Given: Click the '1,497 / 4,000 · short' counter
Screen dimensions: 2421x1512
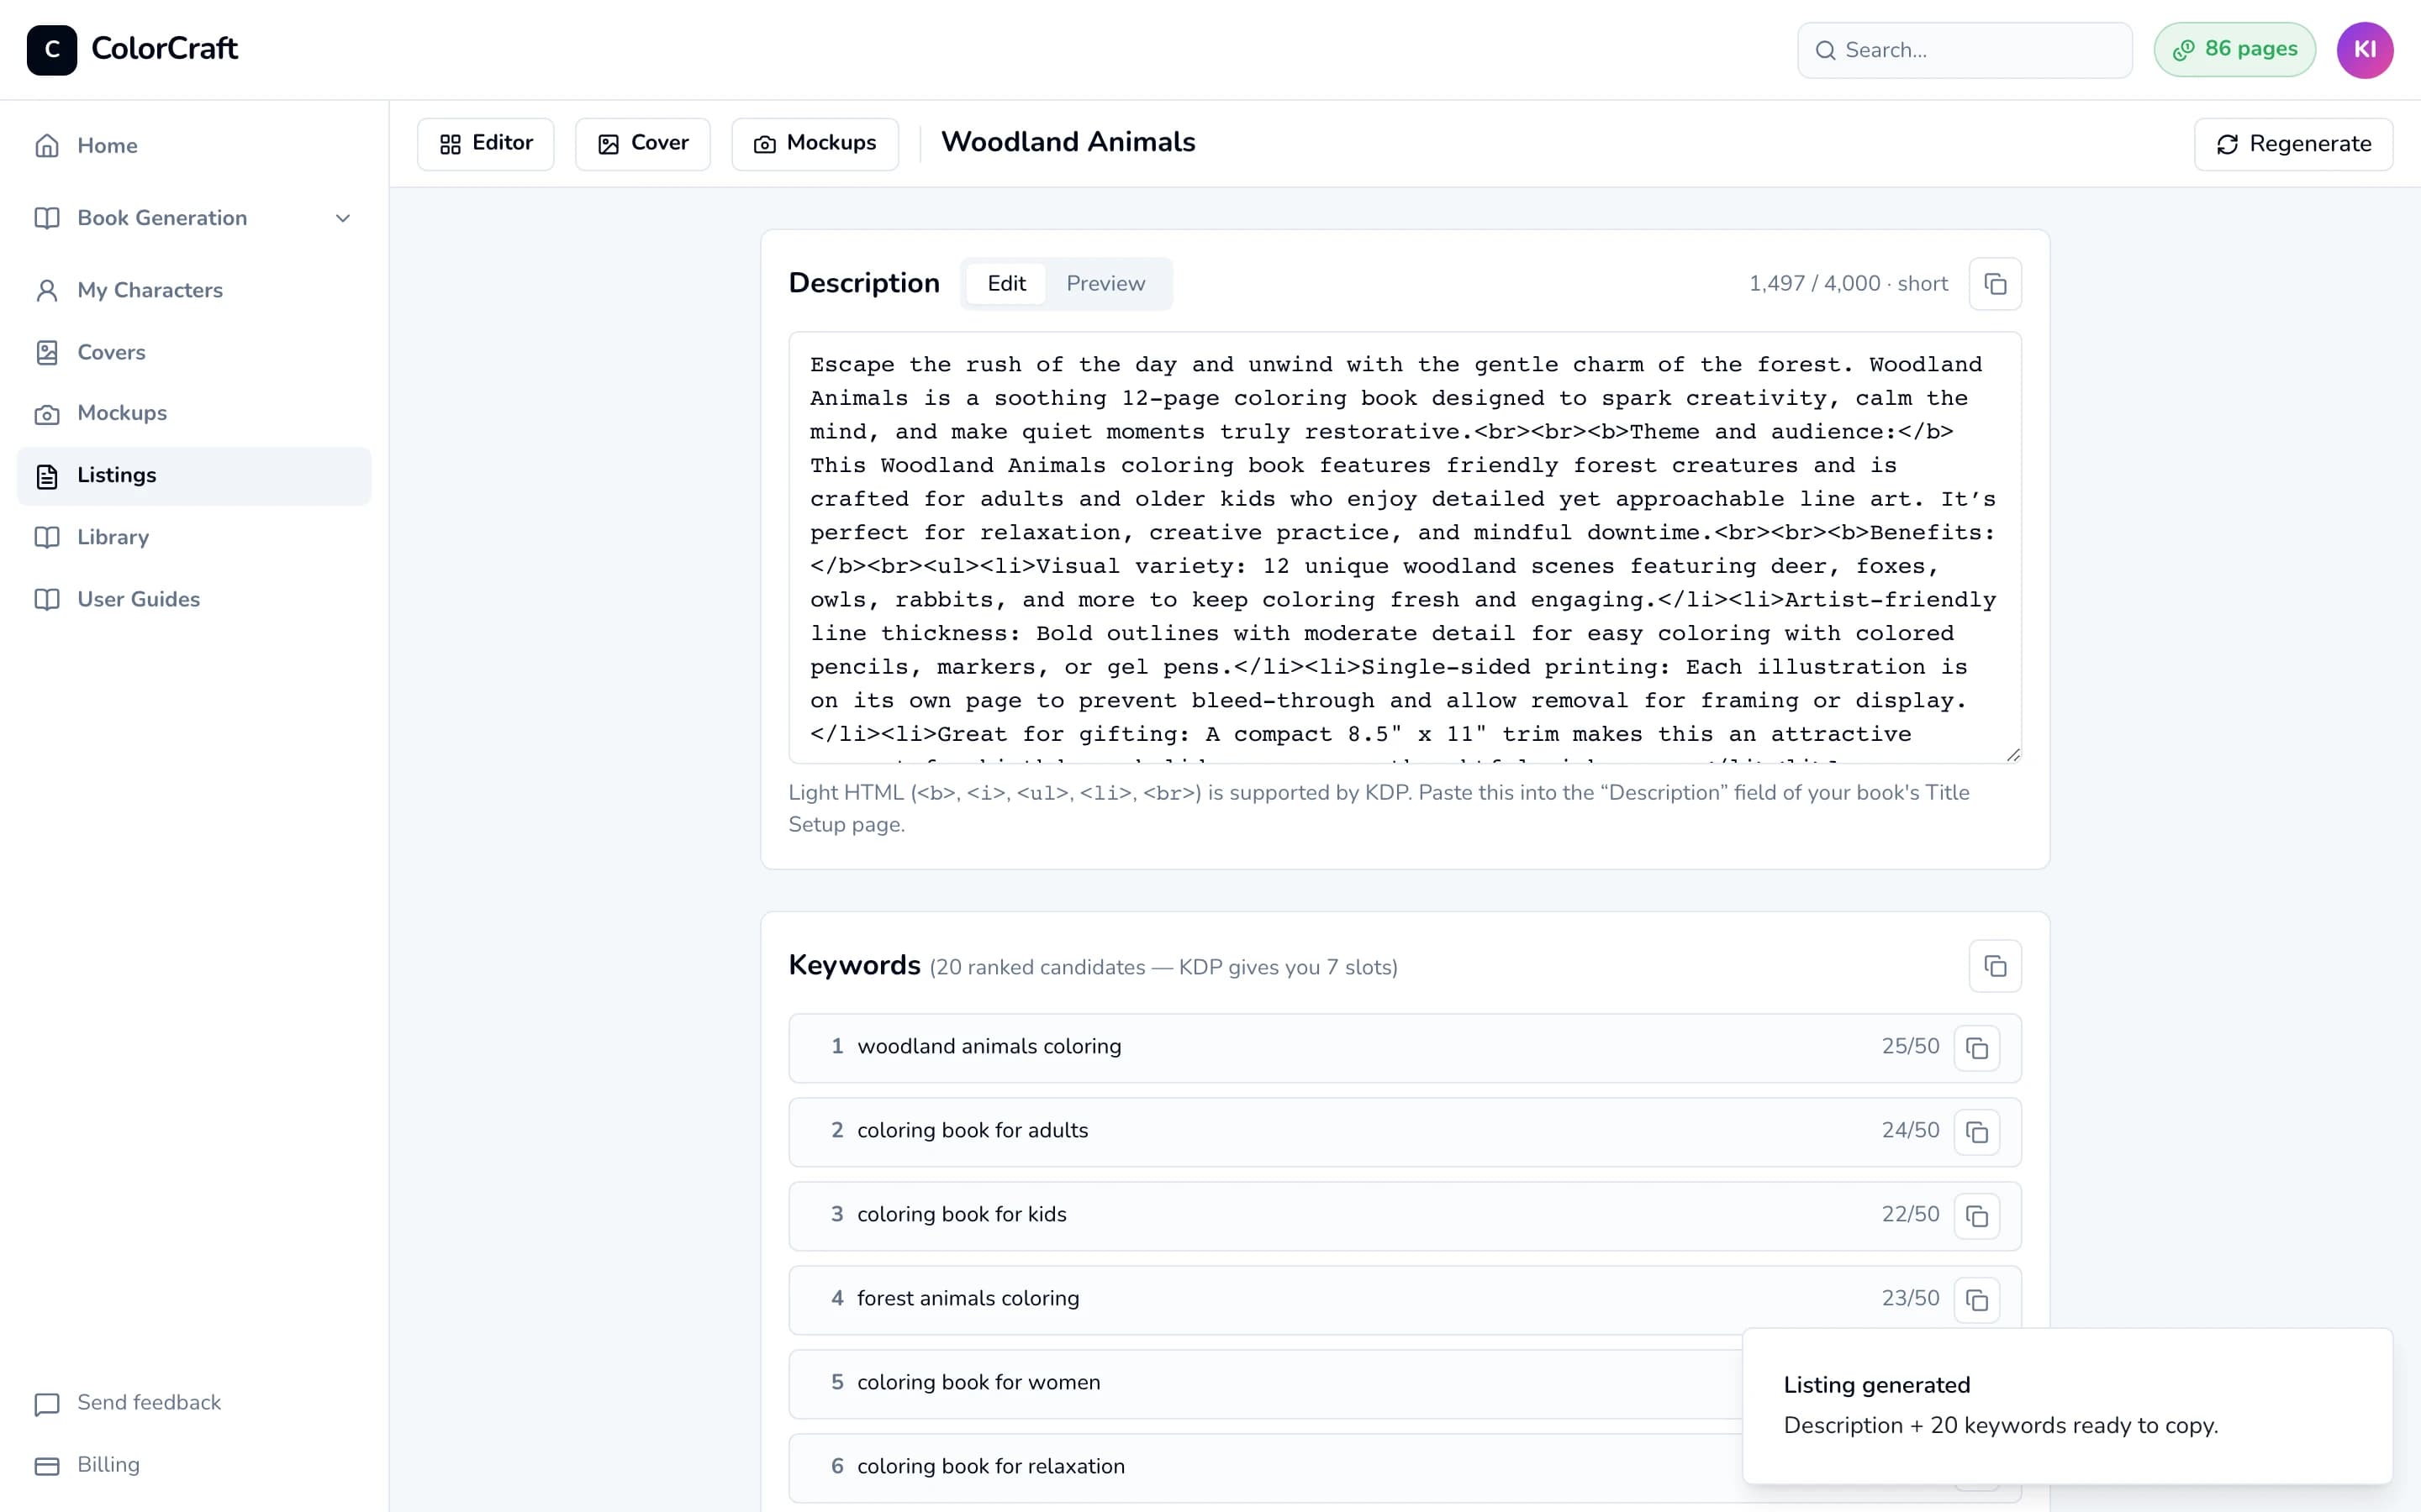Looking at the screenshot, I should (x=1848, y=284).
